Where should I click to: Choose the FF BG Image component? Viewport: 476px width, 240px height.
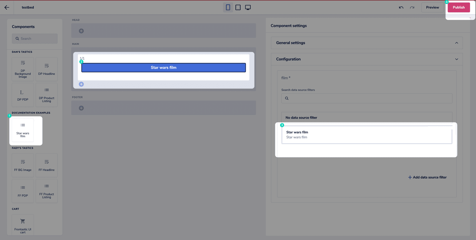coord(22,165)
